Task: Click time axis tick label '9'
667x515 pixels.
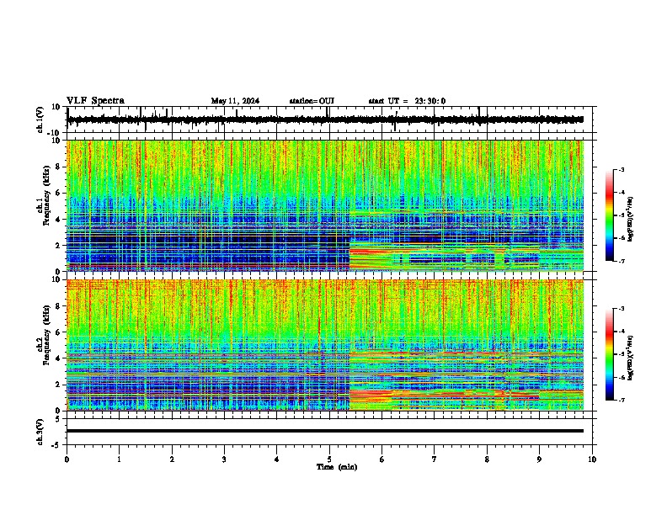Action: pyautogui.click(x=539, y=459)
